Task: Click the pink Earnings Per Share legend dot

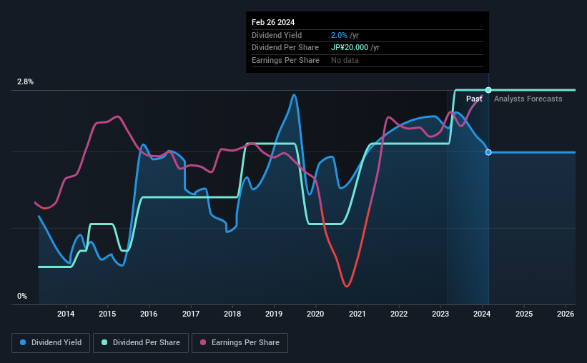Action: coord(203,342)
